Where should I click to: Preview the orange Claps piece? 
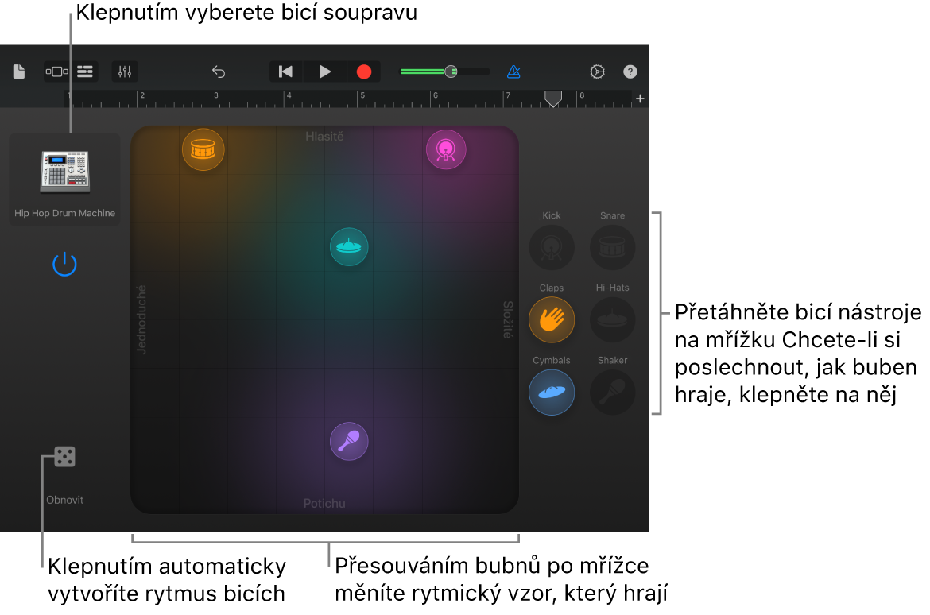[x=552, y=320]
